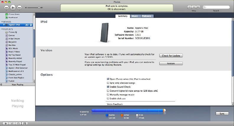This screenshot has width=234, height=126.
Task: Click the Now Playing panel header
Action: click(x=18, y=85)
